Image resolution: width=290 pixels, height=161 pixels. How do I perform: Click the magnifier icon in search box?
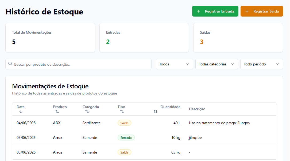[10, 64]
